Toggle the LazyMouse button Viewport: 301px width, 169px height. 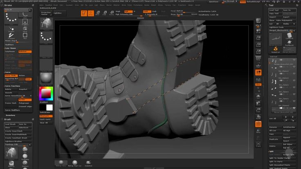pos(10,52)
